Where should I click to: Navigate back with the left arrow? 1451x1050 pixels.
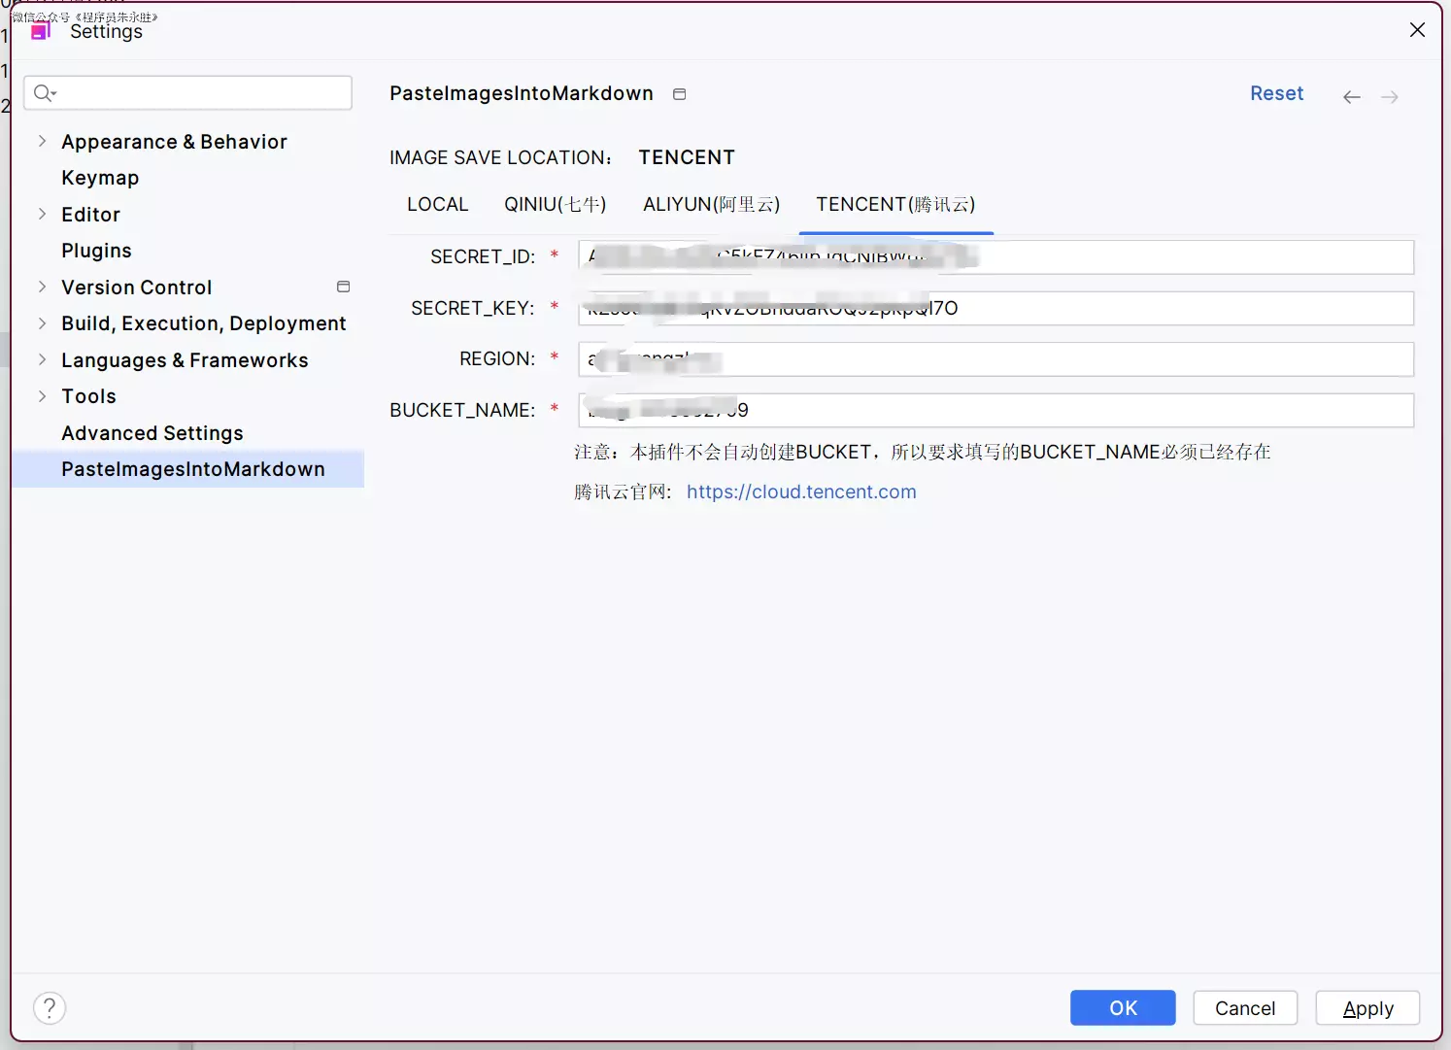(x=1351, y=97)
